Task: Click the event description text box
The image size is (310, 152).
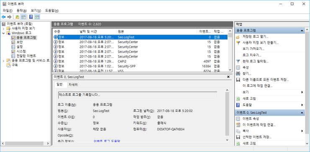Action: point(137,95)
